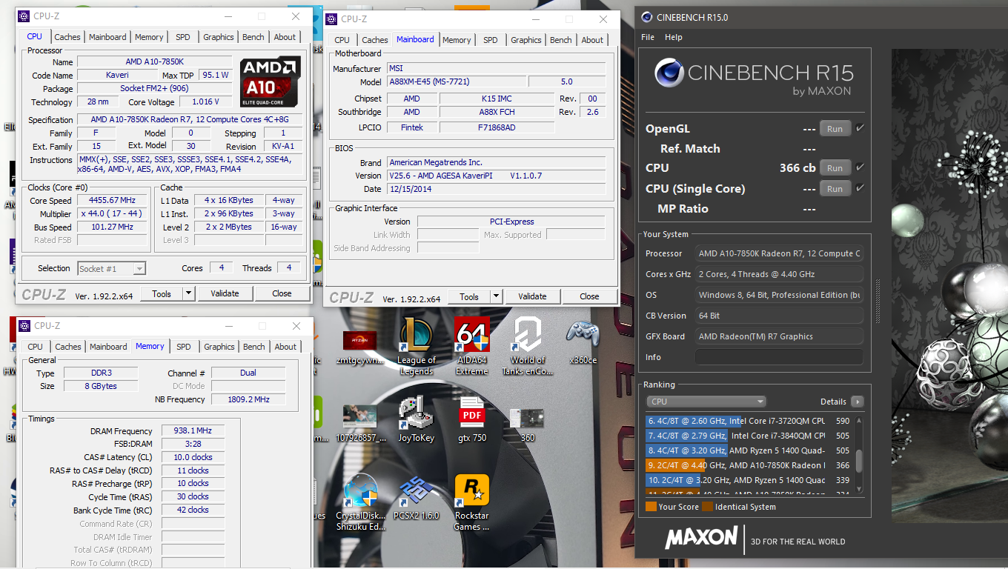This screenshot has height=569, width=1008.
Task: Open the Help menu in Cinebench
Action: 674,37
